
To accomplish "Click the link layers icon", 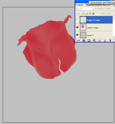I will 78,40.
